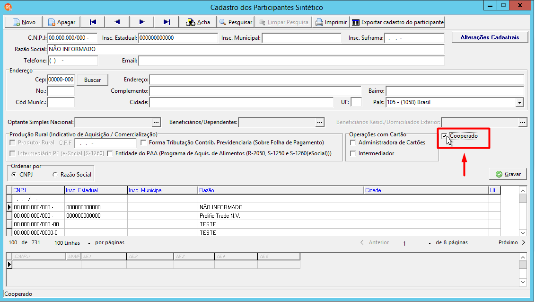Click the Gravar save button

(x=509, y=174)
